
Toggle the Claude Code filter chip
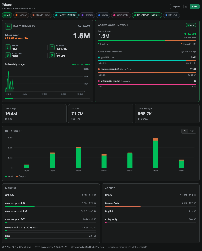coord(41,15)
